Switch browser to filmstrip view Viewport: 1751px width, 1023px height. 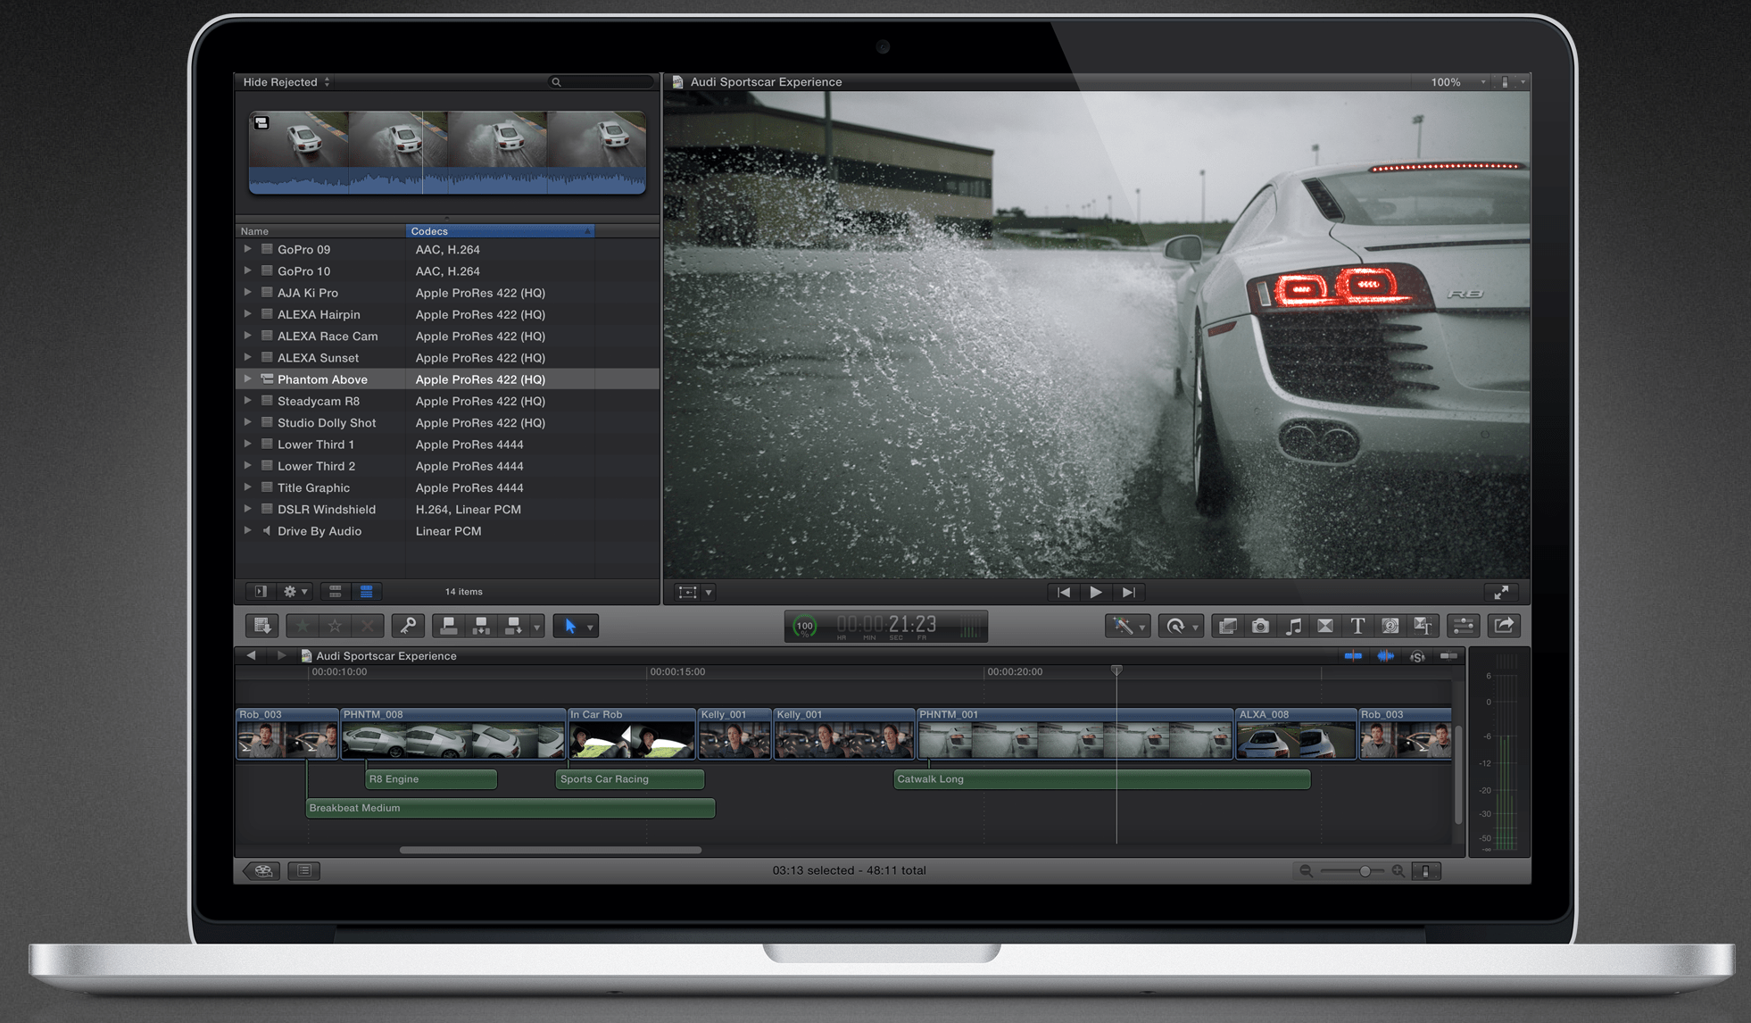[336, 591]
